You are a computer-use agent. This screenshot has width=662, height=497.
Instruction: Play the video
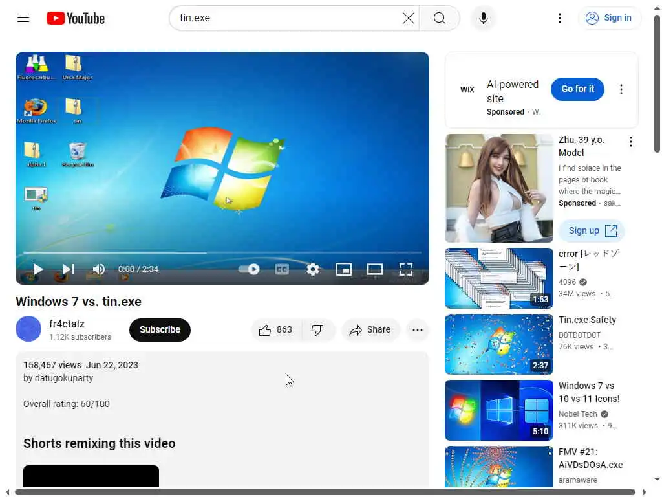[x=38, y=269]
